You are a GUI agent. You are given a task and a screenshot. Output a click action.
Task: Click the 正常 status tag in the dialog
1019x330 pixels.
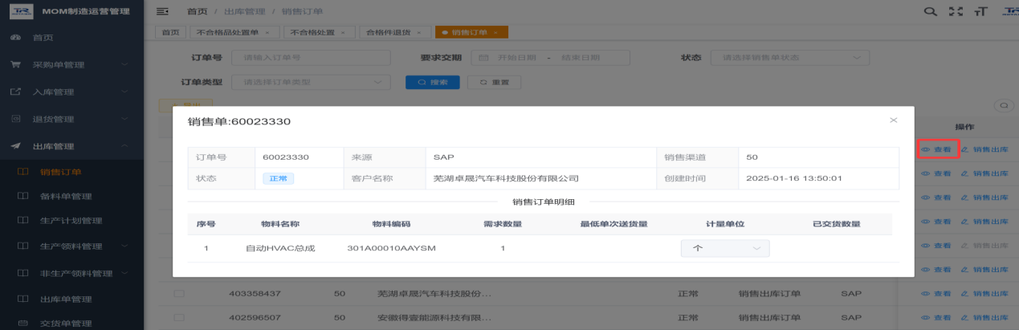point(278,178)
